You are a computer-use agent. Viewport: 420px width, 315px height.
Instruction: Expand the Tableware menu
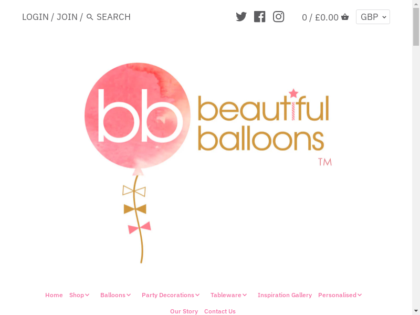pos(228,295)
